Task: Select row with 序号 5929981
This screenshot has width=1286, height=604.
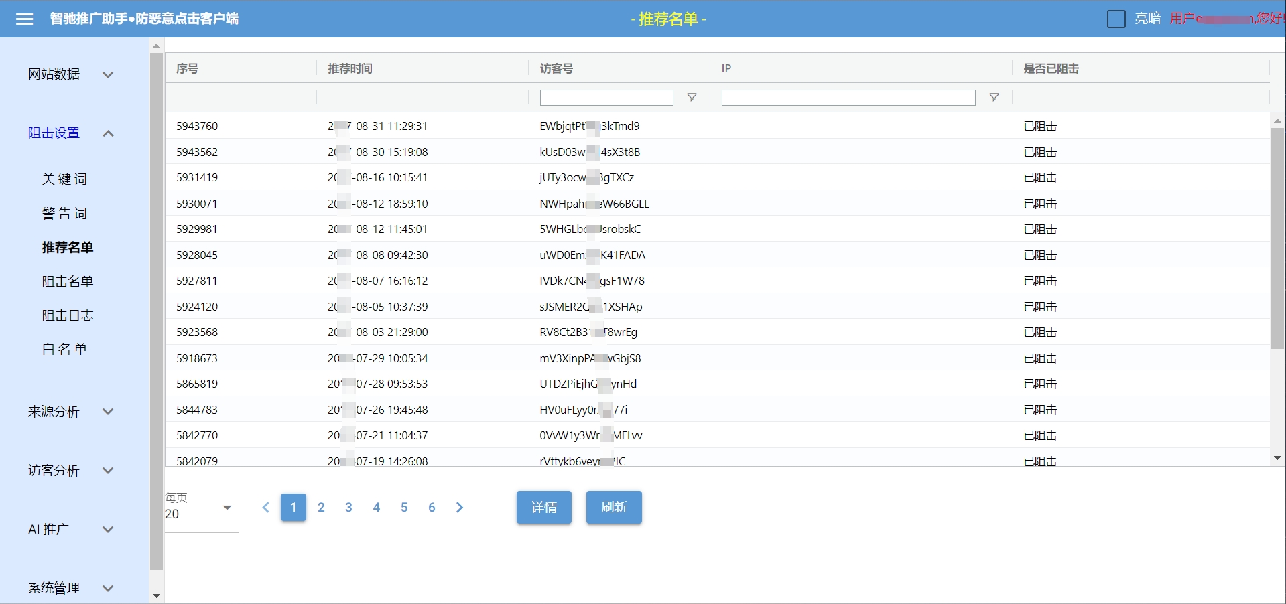Action: pos(717,229)
